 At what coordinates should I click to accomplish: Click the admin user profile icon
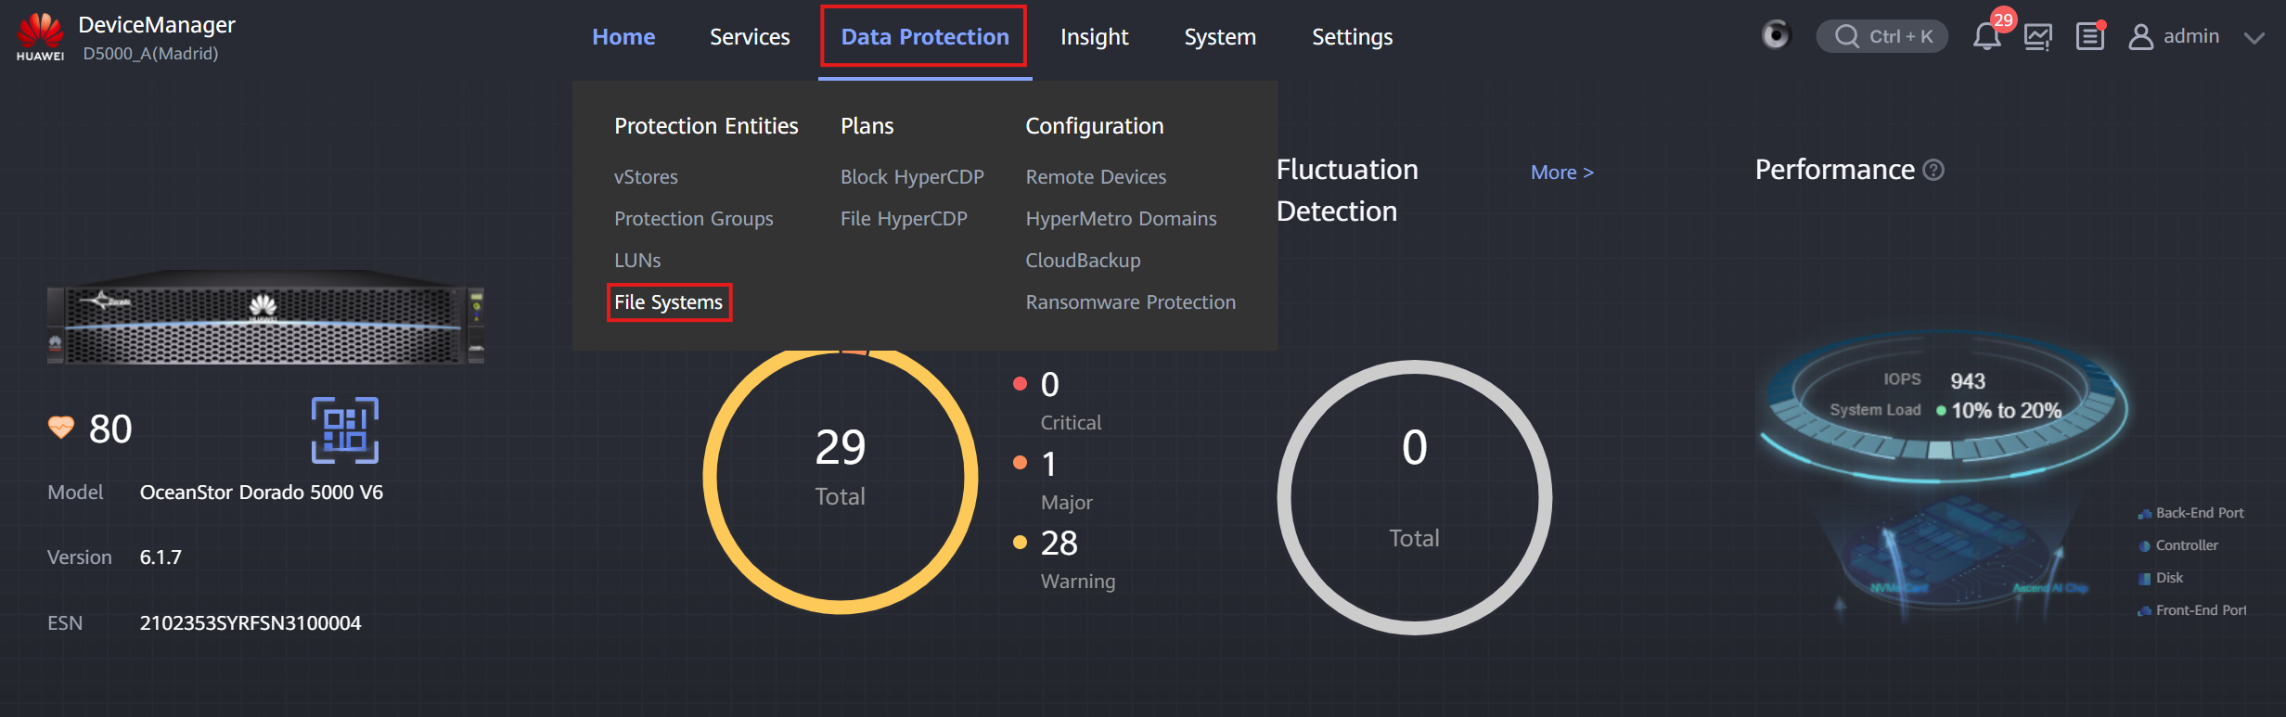tap(2140, 36)
